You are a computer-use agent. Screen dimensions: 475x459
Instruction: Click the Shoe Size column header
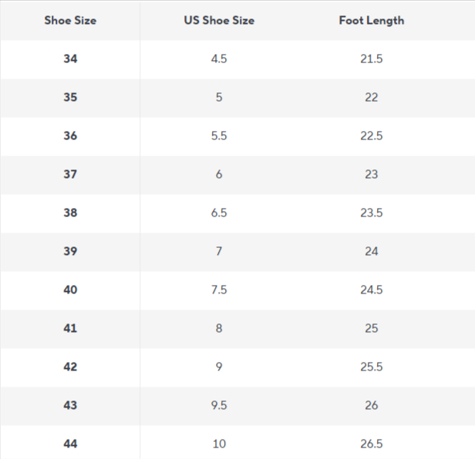coord(70,21)
